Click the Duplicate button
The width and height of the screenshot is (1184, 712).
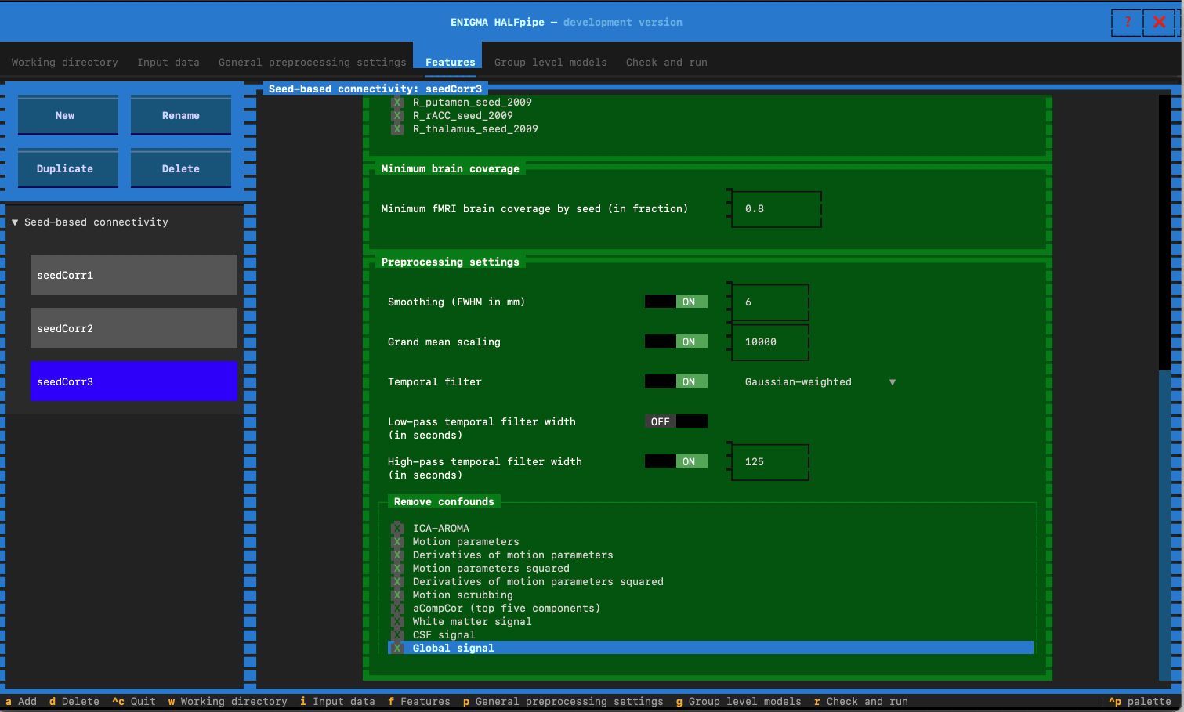tap(68, 168)
